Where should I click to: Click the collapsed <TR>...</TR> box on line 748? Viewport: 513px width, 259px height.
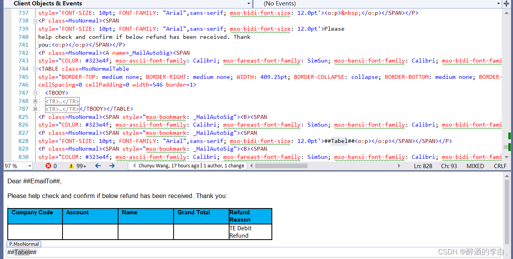click(62, 101)
